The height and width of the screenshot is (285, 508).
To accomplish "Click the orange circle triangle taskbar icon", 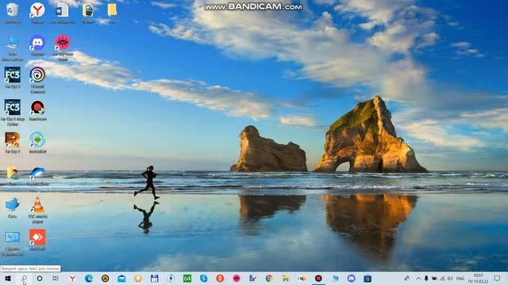I will coord(105,279).
